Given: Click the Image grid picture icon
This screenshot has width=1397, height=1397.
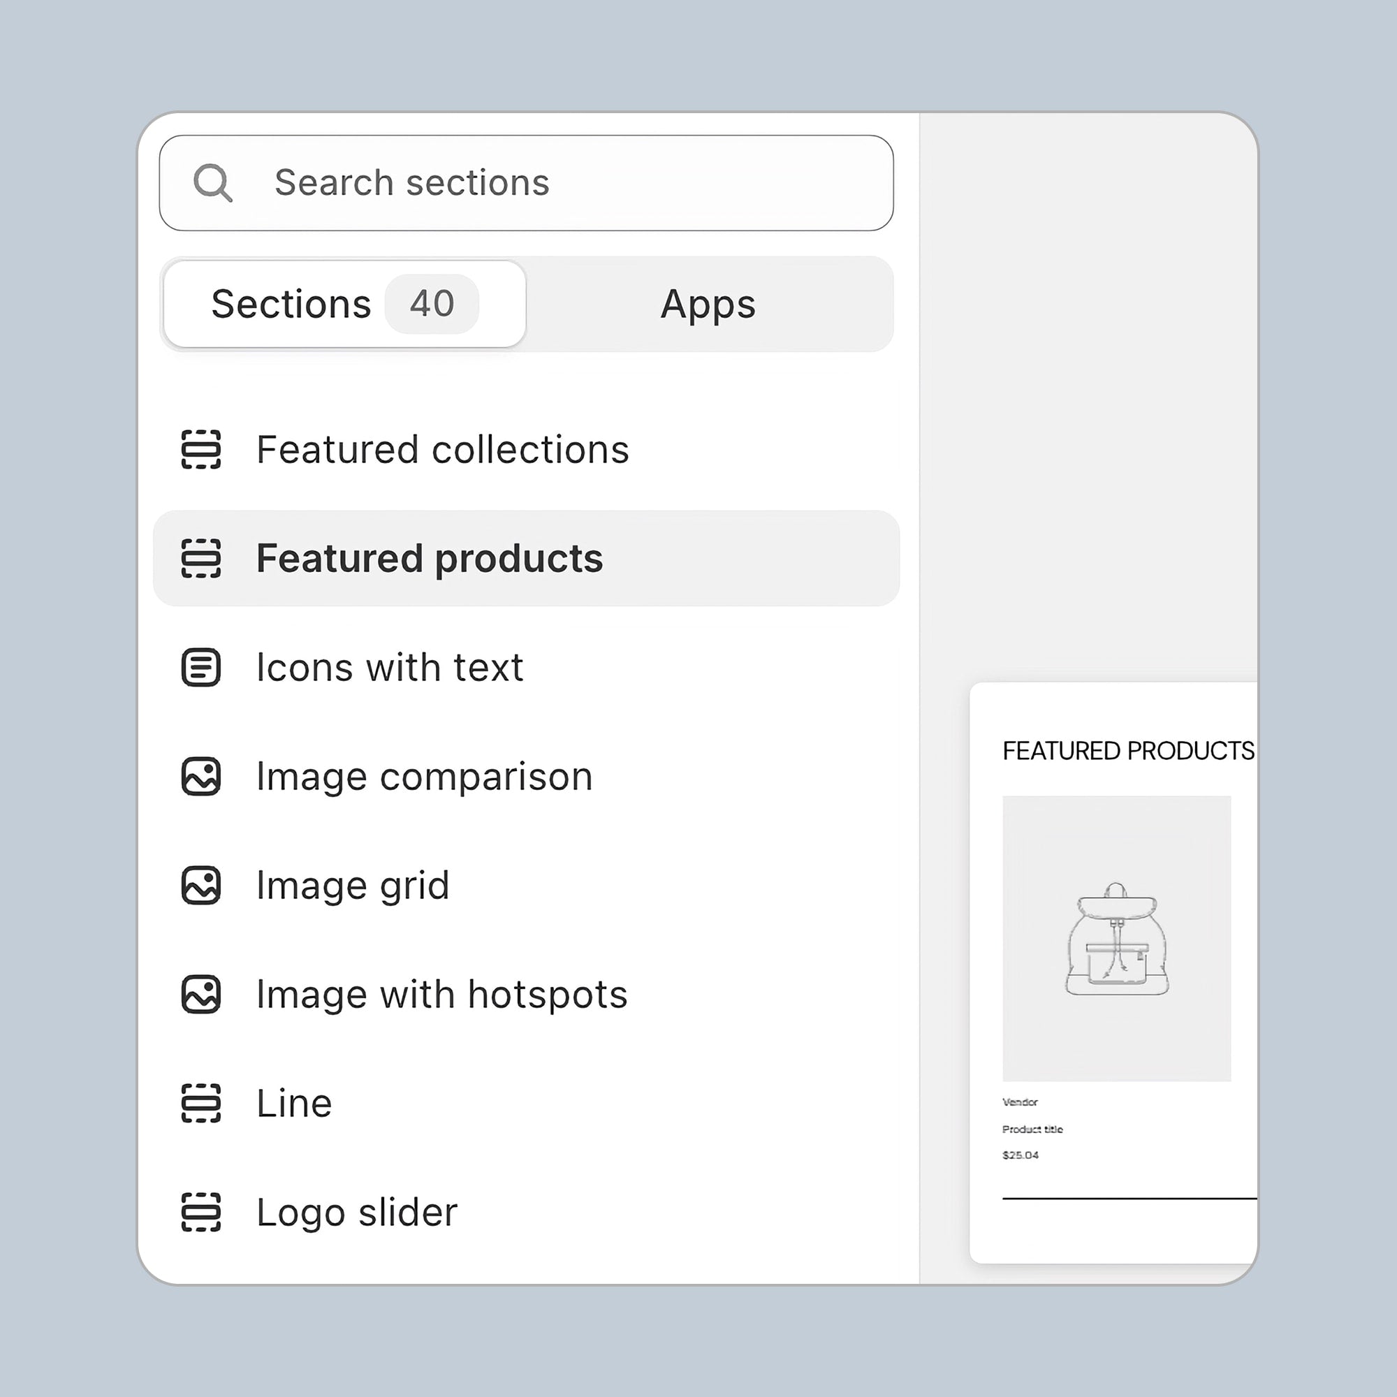Looking at the screenshot, I should click(201, 885).
